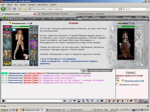Open the Знания game menu
This screenshot has height=112, width=150.
[85, 17]
